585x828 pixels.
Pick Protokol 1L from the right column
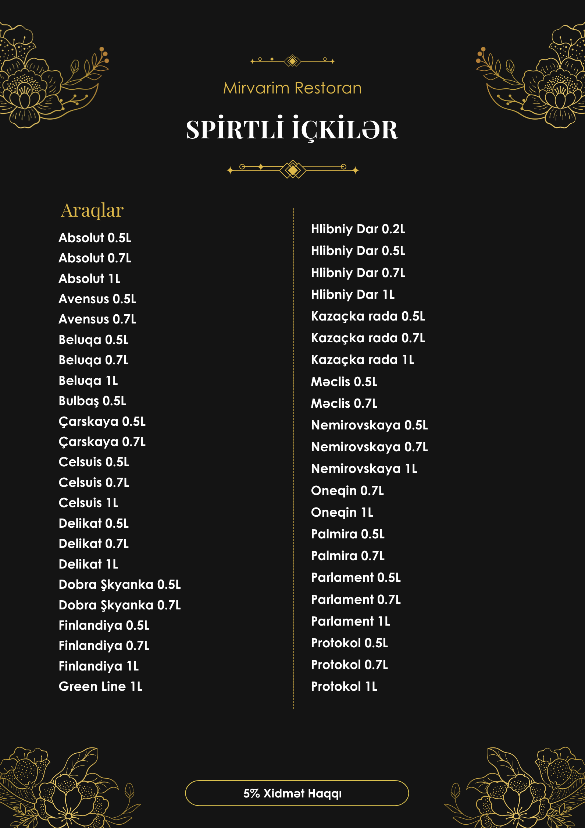tap(344, 686)
